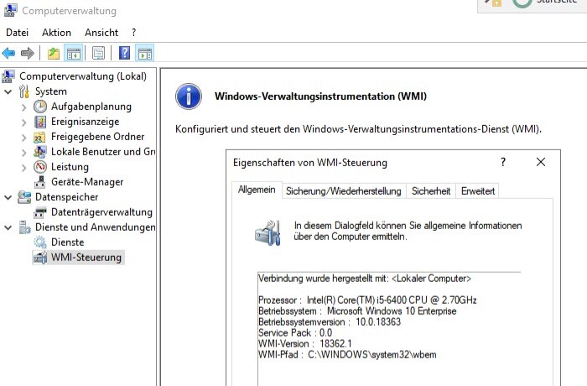Collapse the System tree node

[x=8, y=91]
